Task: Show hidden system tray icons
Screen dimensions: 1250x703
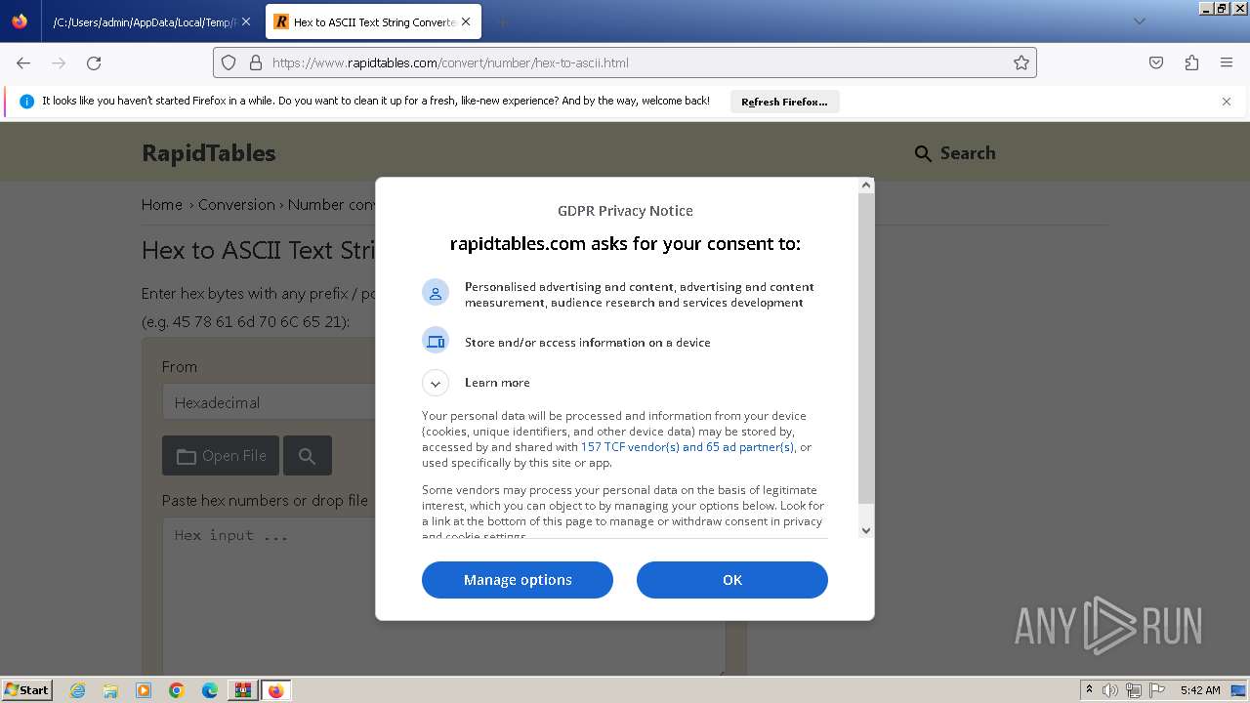Action: pos(1089,690)
